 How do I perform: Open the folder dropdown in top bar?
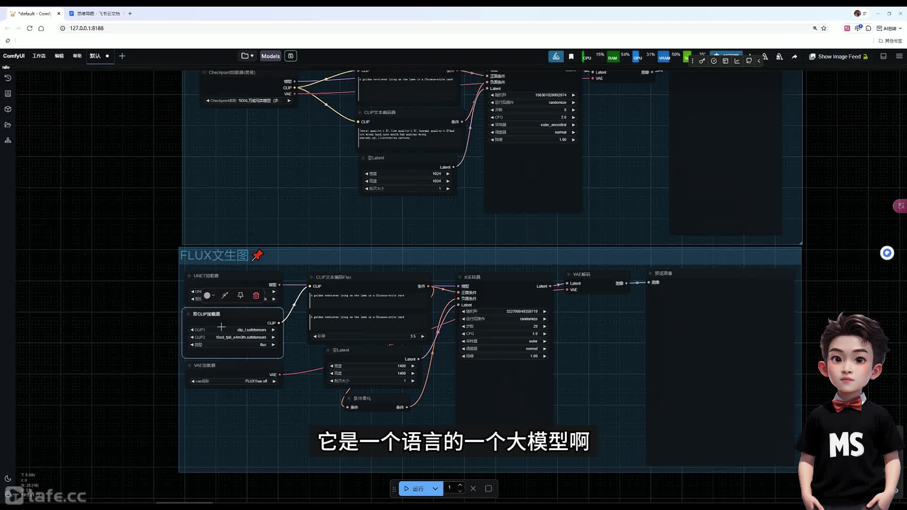248,56
